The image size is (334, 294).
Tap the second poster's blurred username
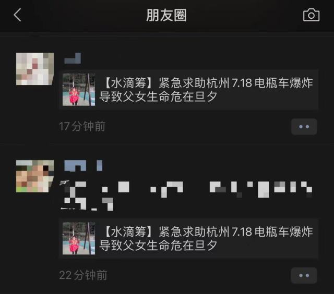point(83,166)
